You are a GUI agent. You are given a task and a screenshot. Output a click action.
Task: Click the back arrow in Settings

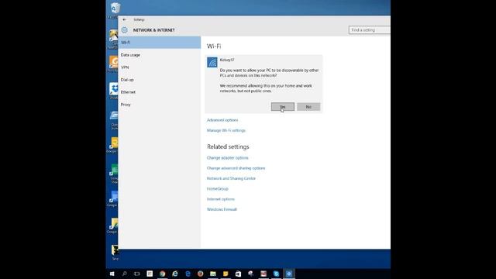pos(124,19)
